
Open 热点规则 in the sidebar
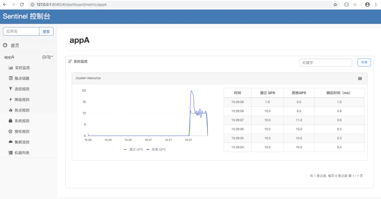[x=22, y=110]
